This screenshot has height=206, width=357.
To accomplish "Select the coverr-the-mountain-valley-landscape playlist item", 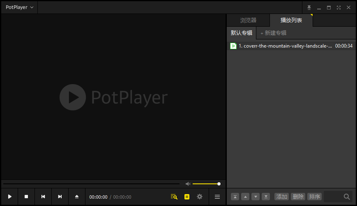I will [x=285, y=46].
